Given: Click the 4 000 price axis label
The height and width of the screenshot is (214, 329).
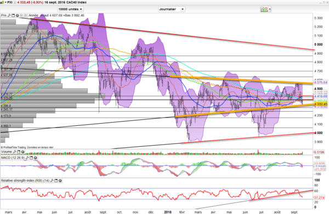Looking at the screenshot, I should 319,133.
